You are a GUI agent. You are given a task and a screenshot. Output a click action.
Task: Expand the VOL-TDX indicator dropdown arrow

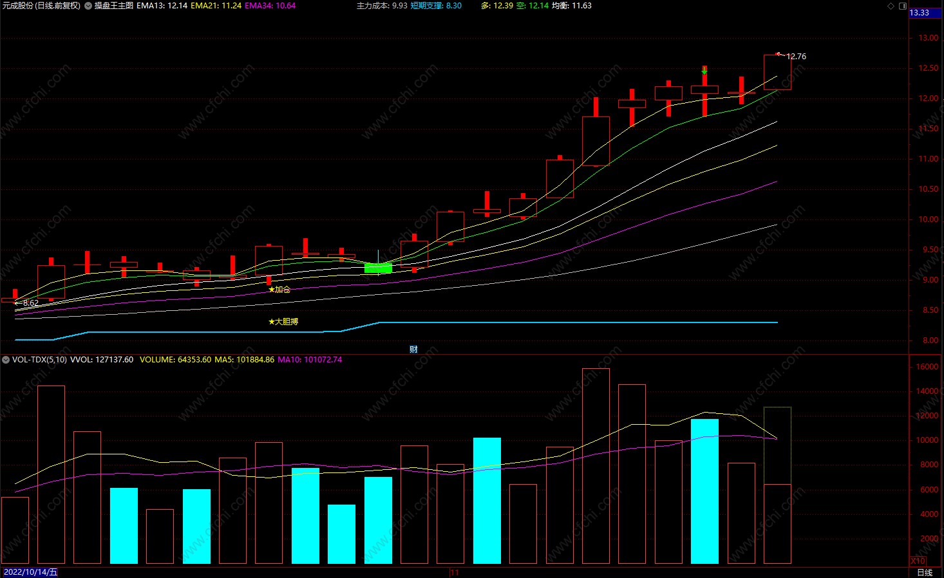coord(6,360)
